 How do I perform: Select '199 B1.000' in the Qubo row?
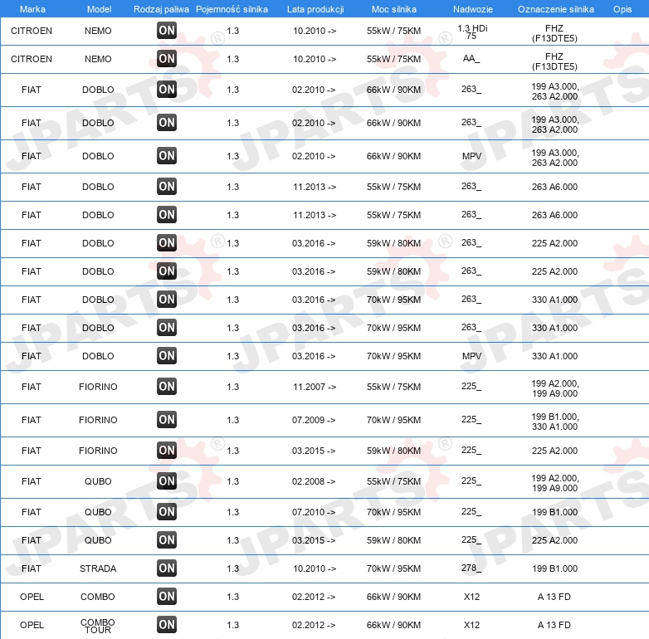[x=554, y=512]
